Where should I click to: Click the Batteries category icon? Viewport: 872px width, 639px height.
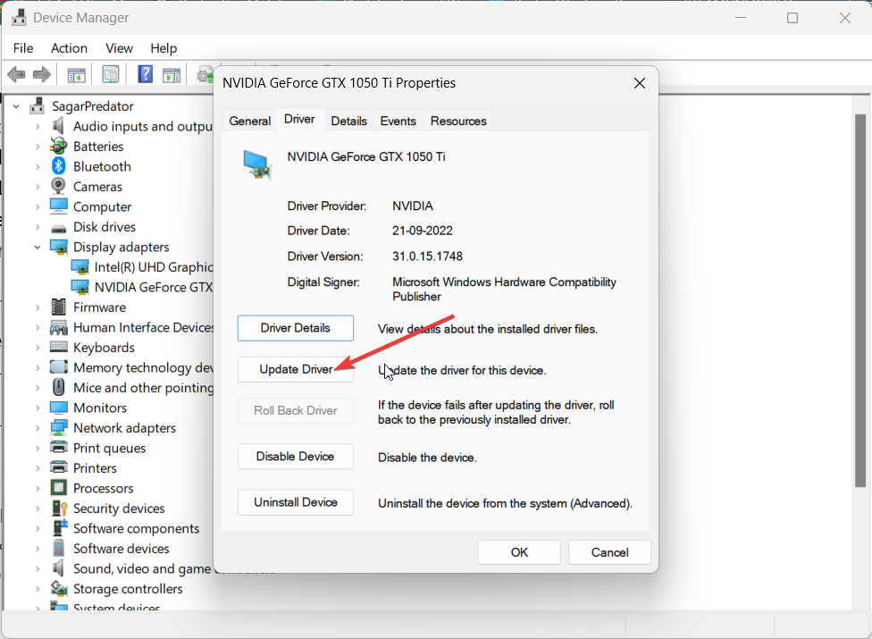pos(58,147)
